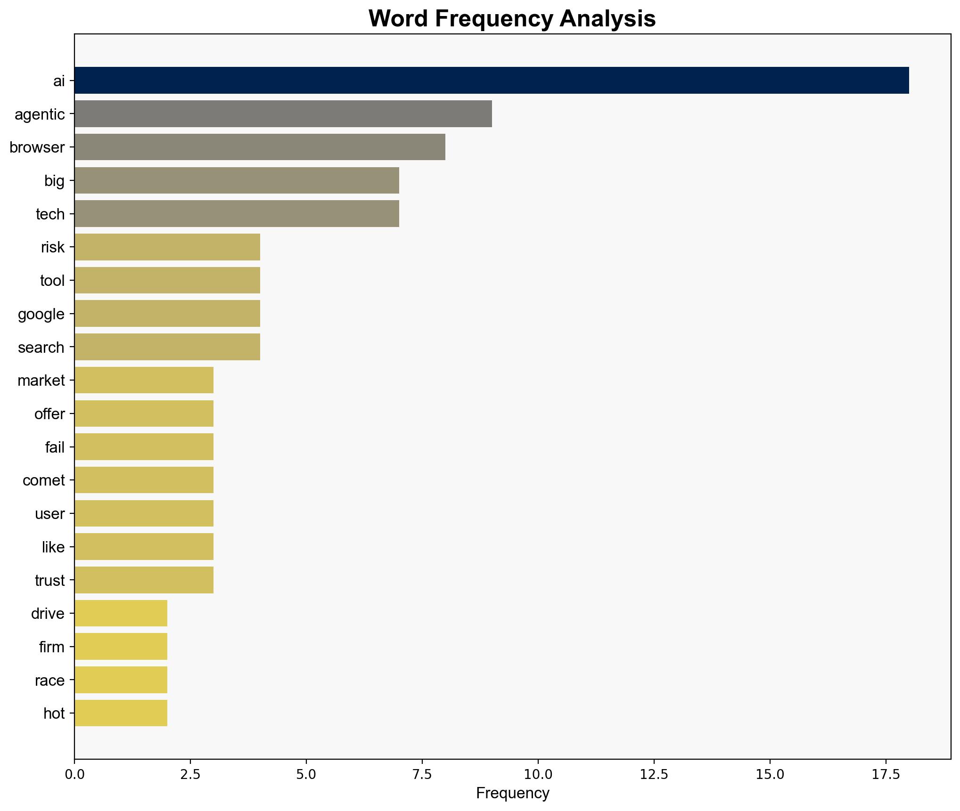Screen dimensions: 960x811
Task: Click the 'trust' frequency bar
Action: pyautogui.click(x=144, y=580)
